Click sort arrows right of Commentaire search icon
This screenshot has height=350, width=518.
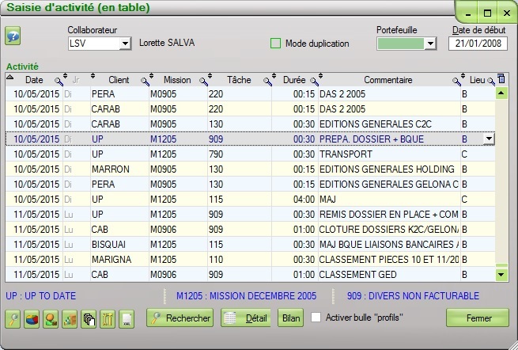[x=463, y=76]
